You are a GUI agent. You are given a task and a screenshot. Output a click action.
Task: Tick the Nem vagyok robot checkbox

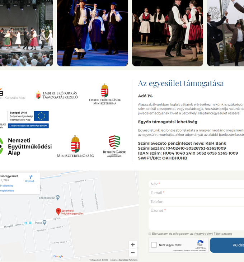[154, 245]
